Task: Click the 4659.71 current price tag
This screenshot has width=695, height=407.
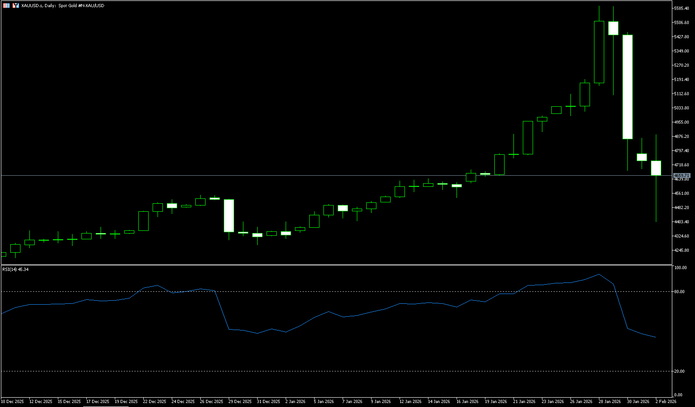Action: [x=681, y=176]
